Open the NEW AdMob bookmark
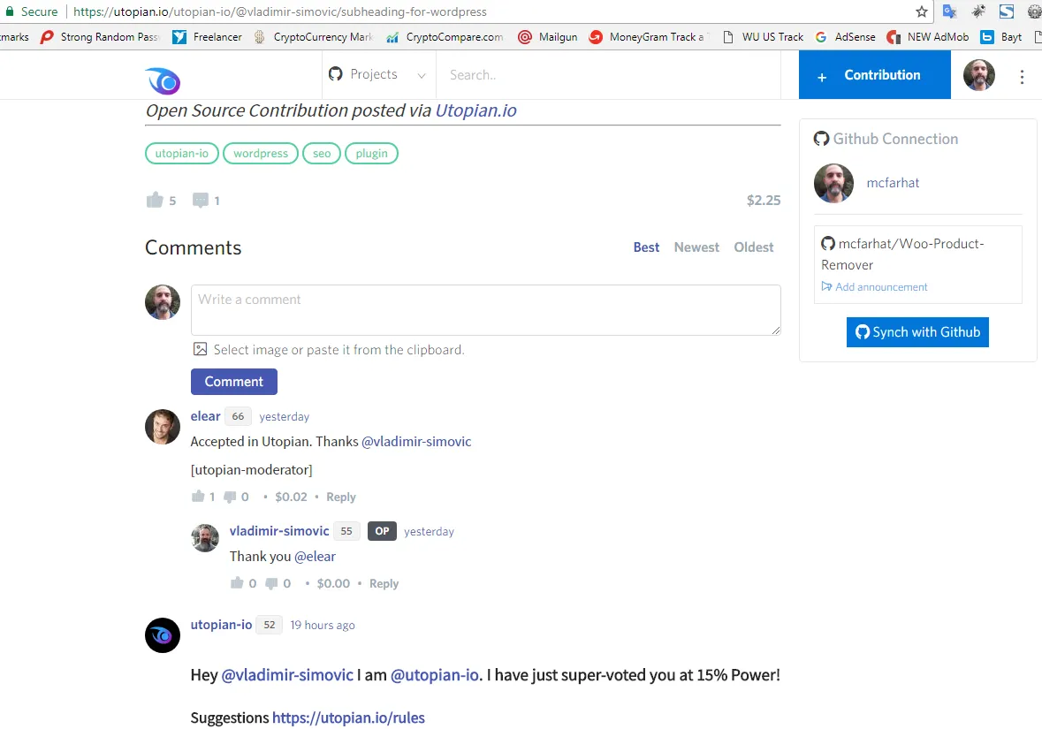Image resolution: width=1042 pixels, height=729 pixels. coord(928,36)
